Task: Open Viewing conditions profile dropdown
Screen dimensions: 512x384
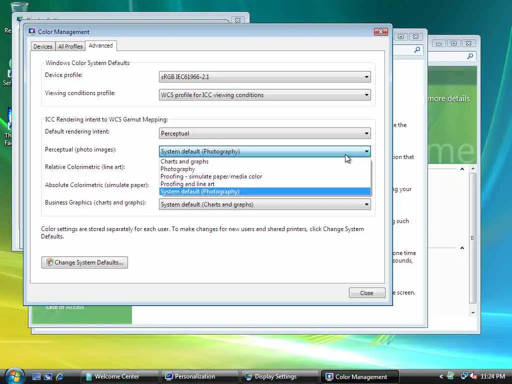Action: tap(265, 95)
